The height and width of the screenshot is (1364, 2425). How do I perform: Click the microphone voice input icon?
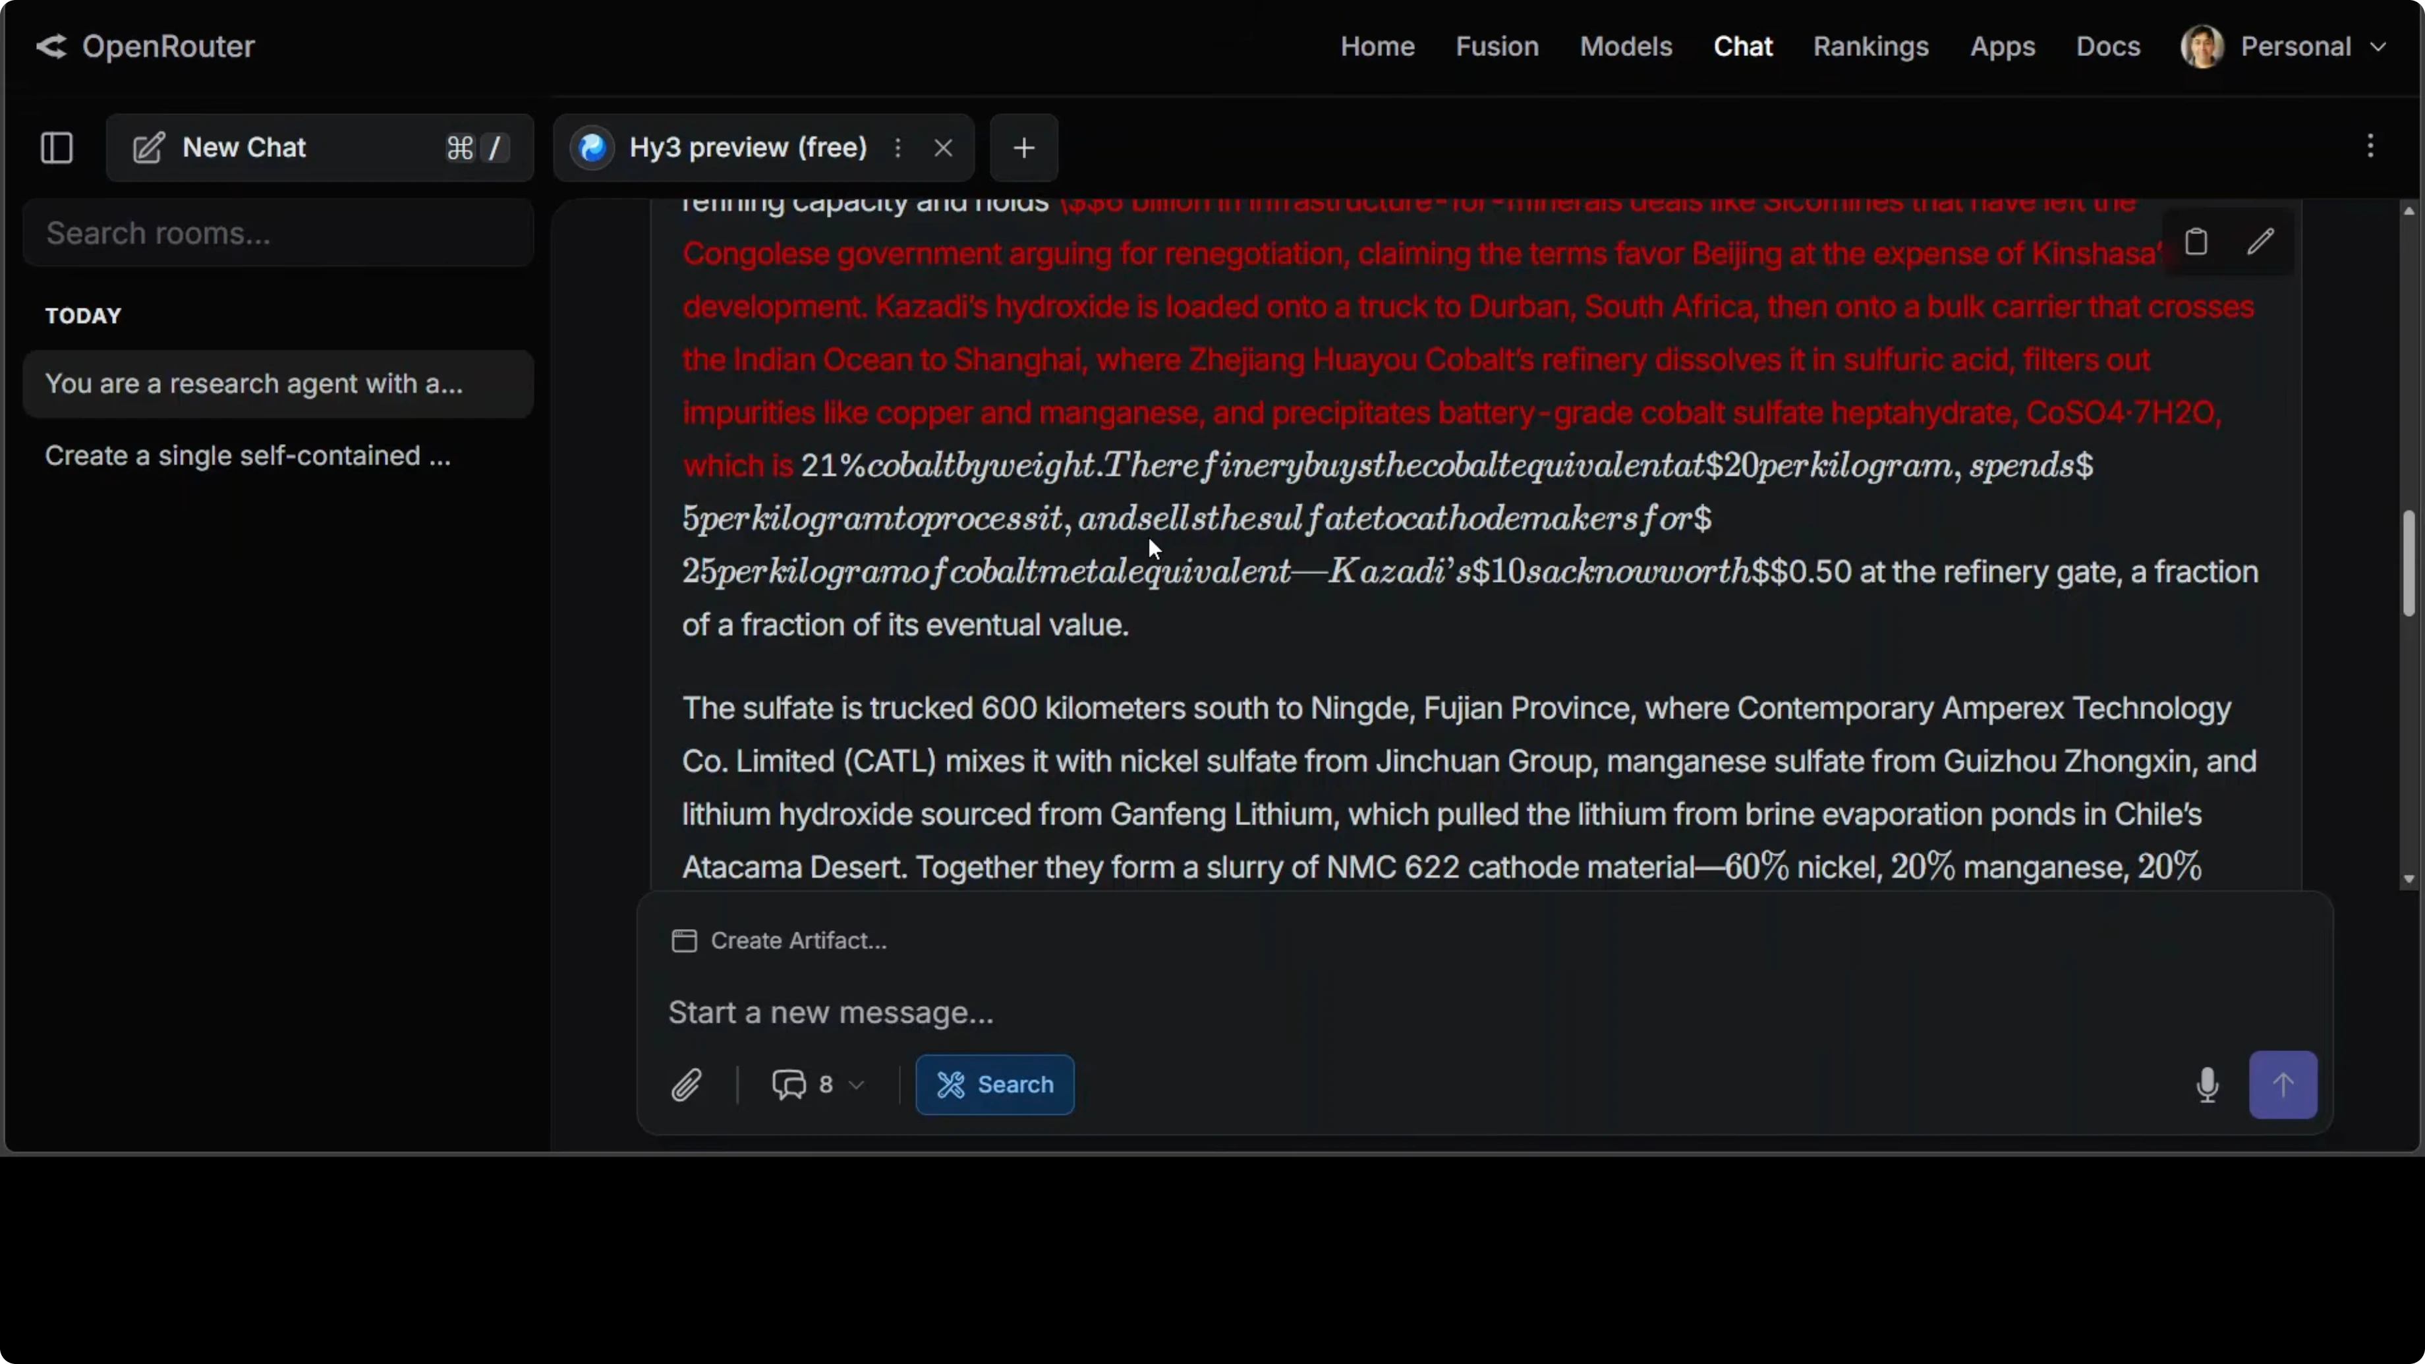(x=2207, y=1085)
